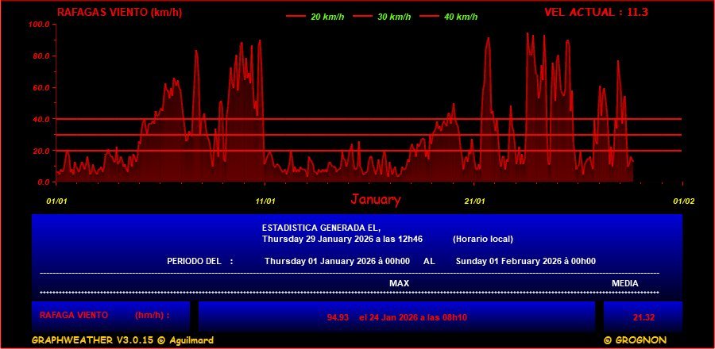Select the 11/01 date marker on the axis
The width and height of the screenshot is (715, 349).
pyautogui.click(x=265, y=201)
